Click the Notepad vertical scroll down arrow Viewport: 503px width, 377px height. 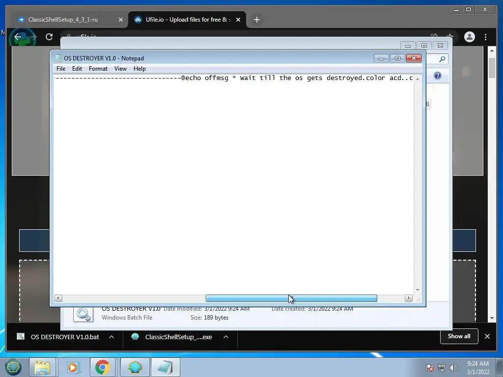418,290
